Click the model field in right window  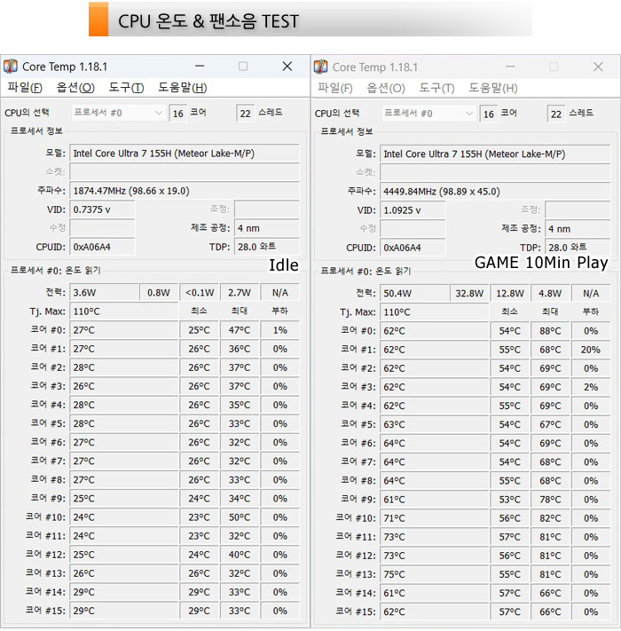click(495, 154)
